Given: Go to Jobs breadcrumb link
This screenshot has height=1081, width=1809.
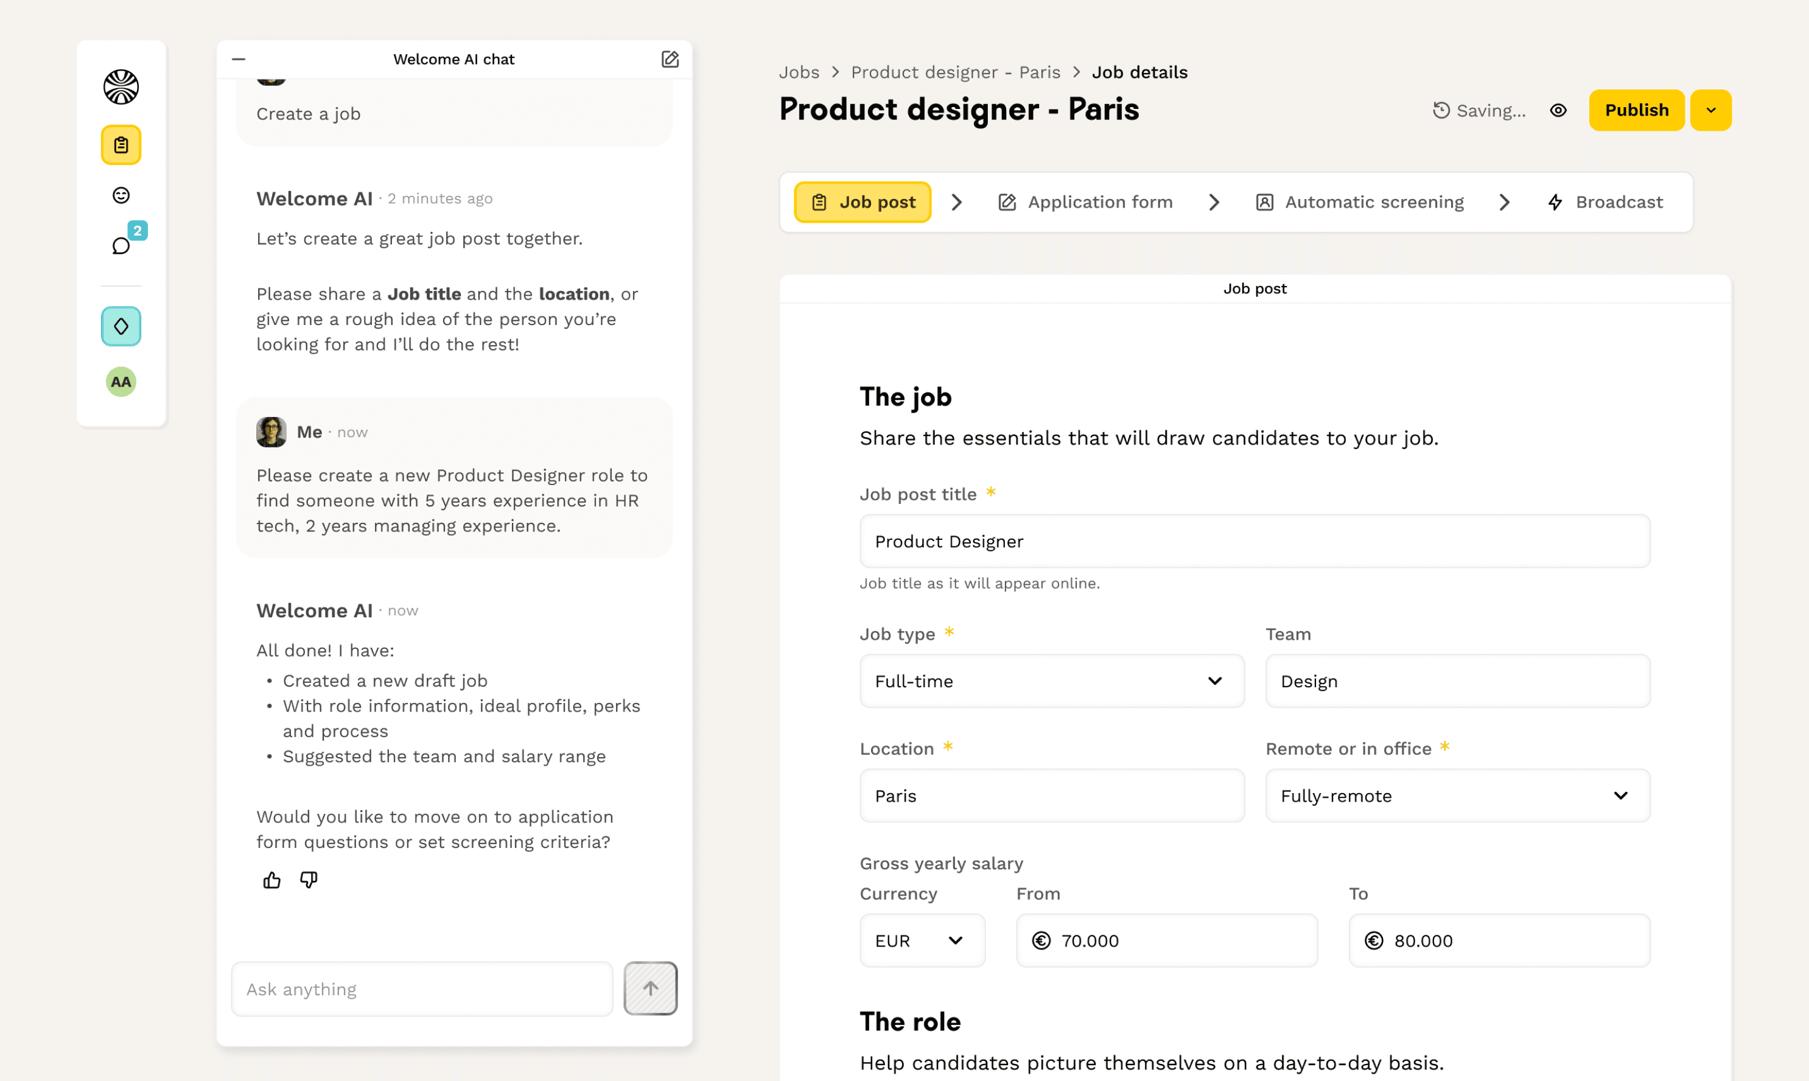Looking at the screenshot, I should point(799,72).
